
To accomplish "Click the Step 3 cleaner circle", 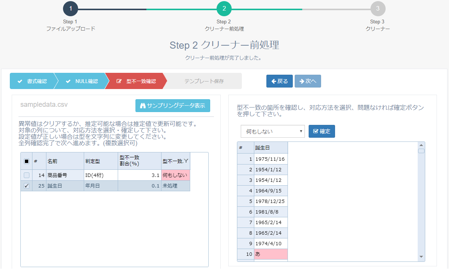I will coord(378,9).
